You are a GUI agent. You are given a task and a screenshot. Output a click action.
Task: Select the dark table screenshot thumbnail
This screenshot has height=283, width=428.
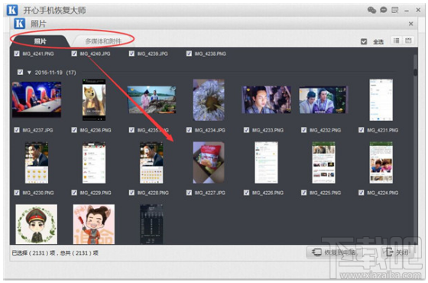pos(151,224)
